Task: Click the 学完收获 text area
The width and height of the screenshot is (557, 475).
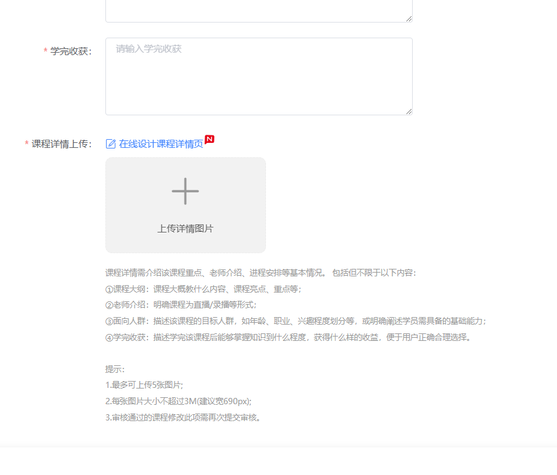Action: 258,76
